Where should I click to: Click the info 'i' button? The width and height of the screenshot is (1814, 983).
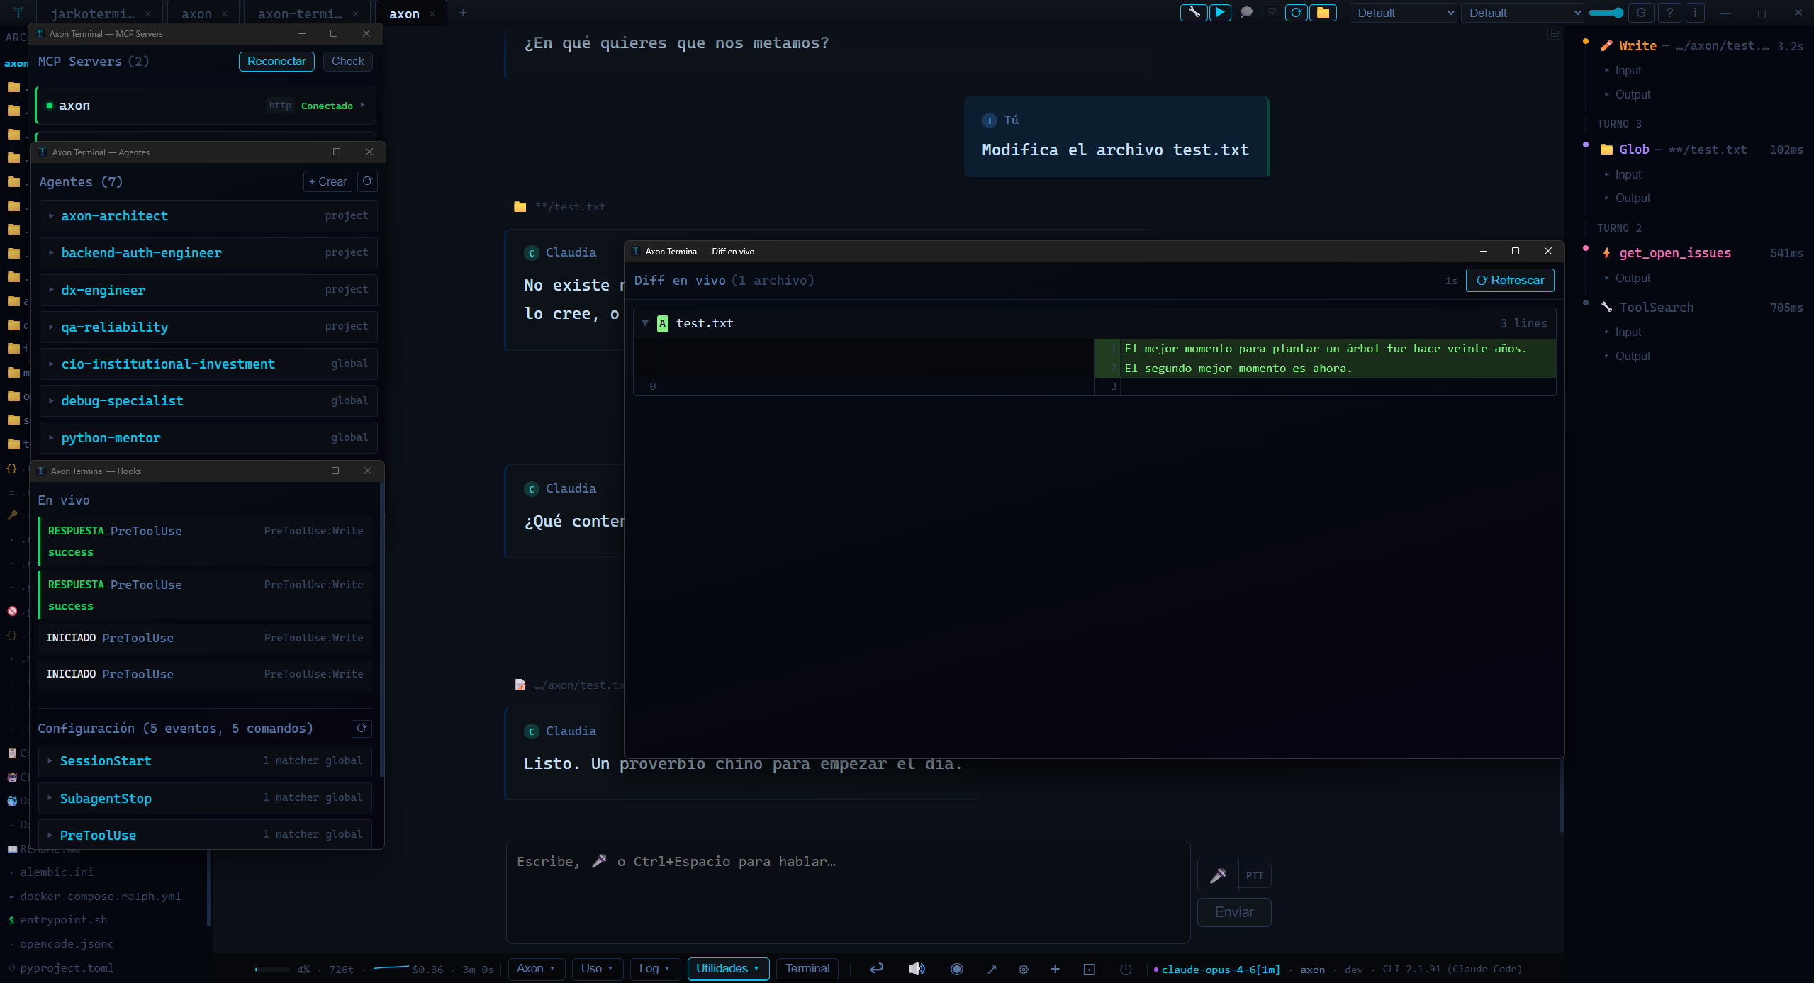(1696, 13)
